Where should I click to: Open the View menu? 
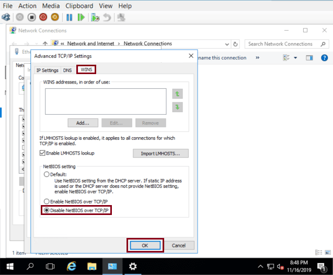click(x=106, y=6)
